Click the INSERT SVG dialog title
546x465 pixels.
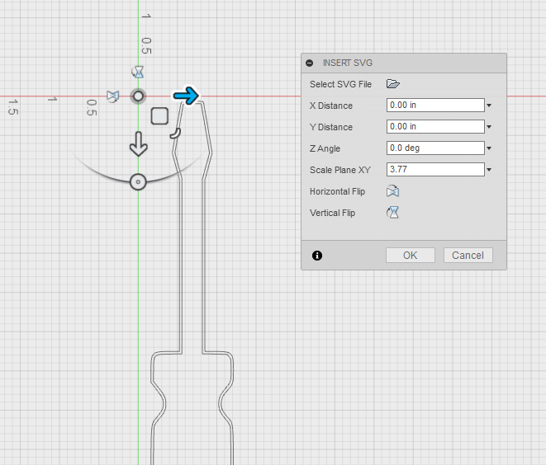click(348, 63)
